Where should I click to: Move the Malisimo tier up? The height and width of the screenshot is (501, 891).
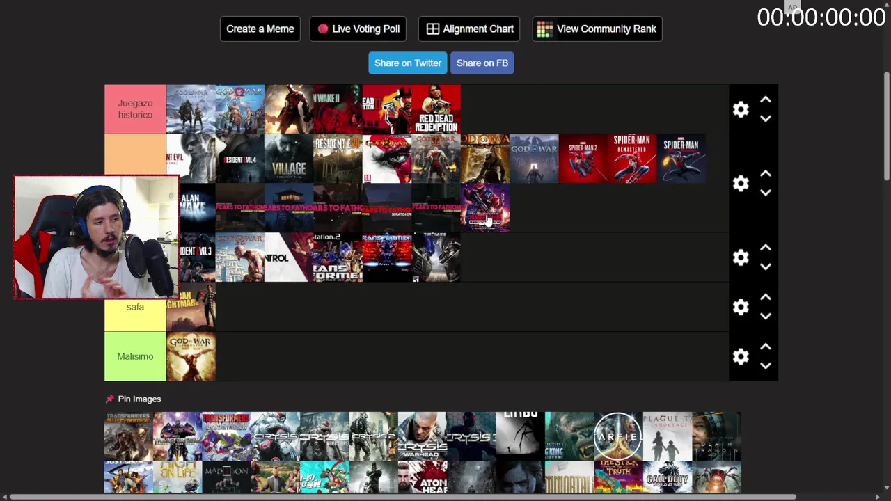click(766, 347)
